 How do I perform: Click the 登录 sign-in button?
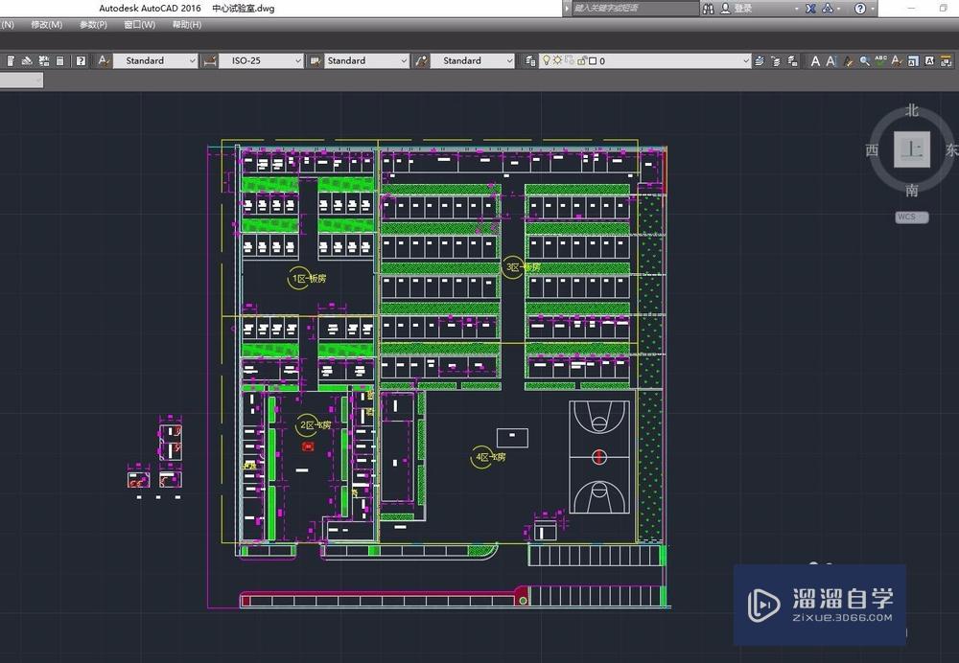coord(743,8)
